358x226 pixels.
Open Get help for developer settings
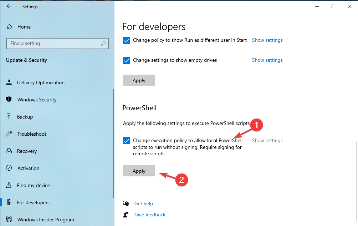click(x=144, y=204)
